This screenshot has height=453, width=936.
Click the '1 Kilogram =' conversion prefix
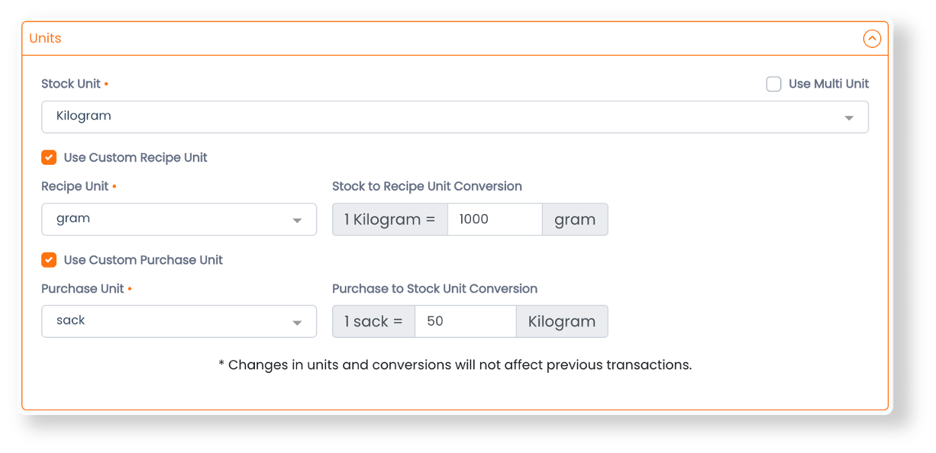(x=390, y=219)
